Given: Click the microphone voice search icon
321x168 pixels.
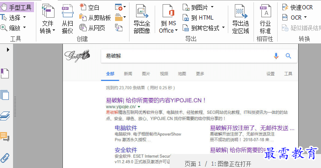Looking at the screenshot, I should [x=276, y=56].
